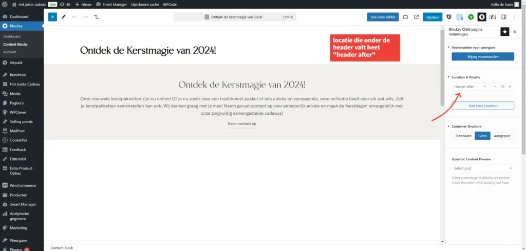
Task: Toggle the settings sidebar panel icon
Action: (503, 17)
